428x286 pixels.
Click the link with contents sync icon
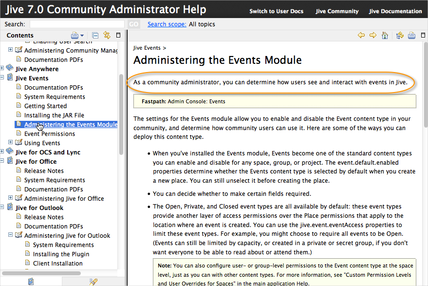click(107, 35)
